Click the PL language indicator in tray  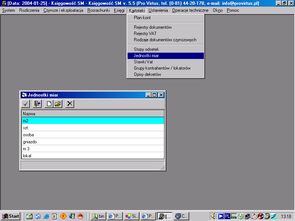coord(227,216)
